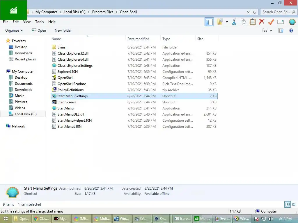Click the Search Open-Shell field
The width and height of the screenshot is (298, 223).
(x=279, y=12)
